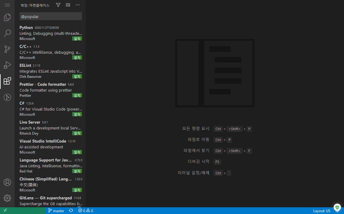This screenshot has height=214, width=344.
Task: Open the Git graph view icon
Action: (x=7, y=97)
